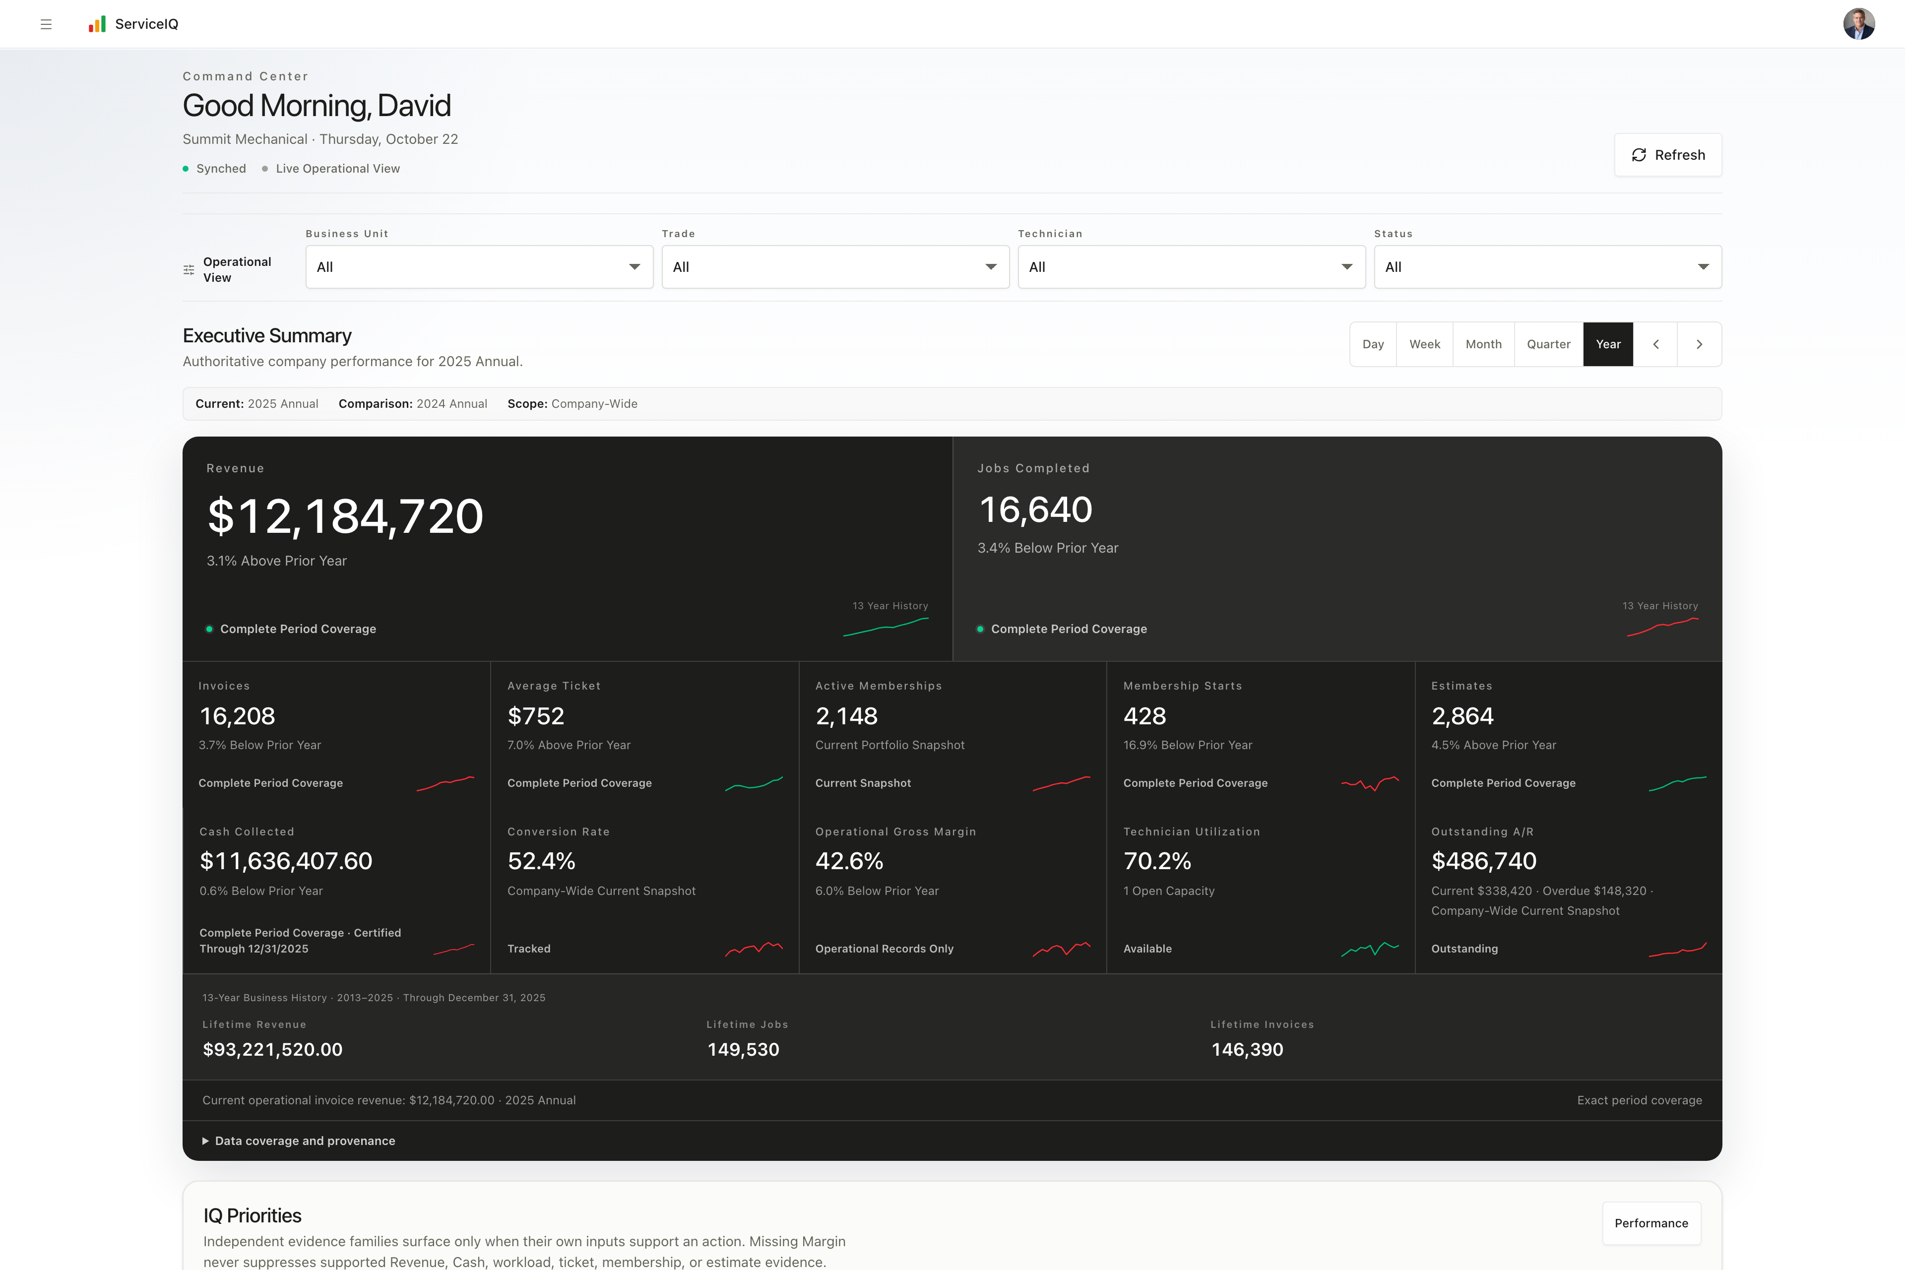
Task: Click the Lifetime Jobs 149,530 value
Action: [744, 1050]
